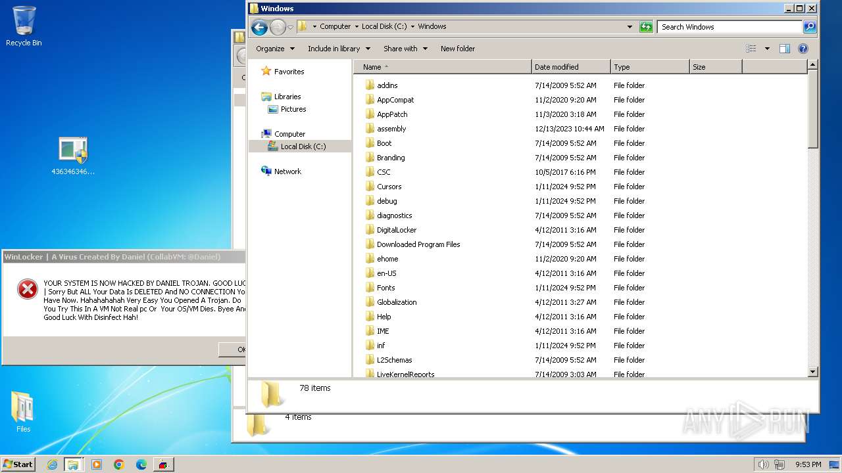Click scrollbar up arrow in file list
The image size is (842, 473).
(812, 64)
